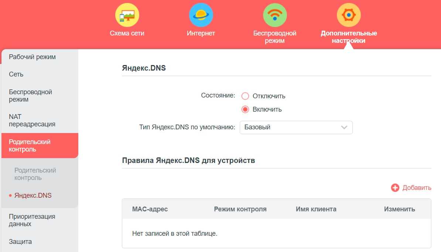Click the Схема сети label
441x252 pixels.
pyautogui.click(x=127, y=33)
